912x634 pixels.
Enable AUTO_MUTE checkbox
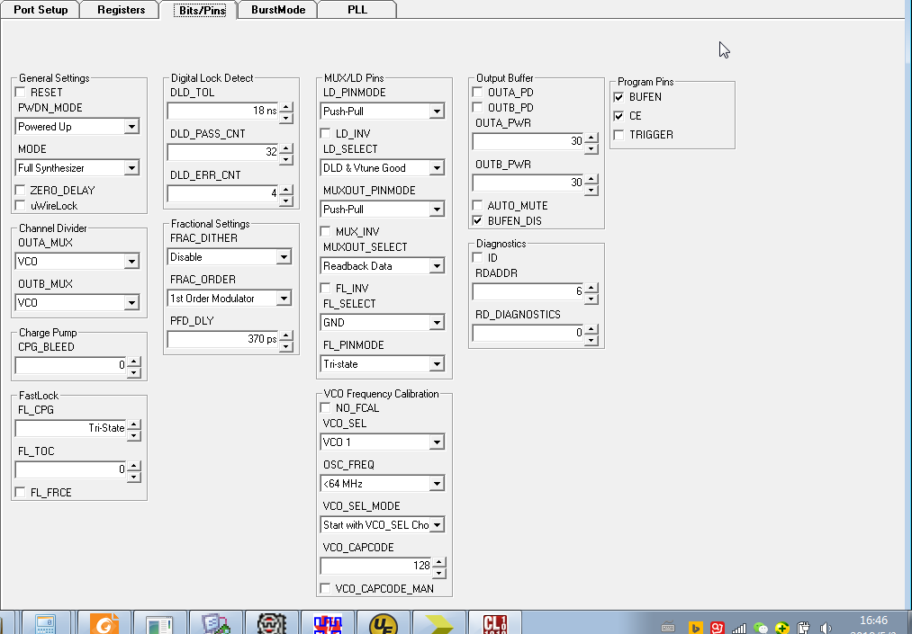click(x=477, y=205)
